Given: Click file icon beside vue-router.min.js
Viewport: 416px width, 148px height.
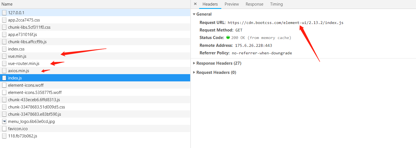Looking at the screenshot, I should click(4, 63).
